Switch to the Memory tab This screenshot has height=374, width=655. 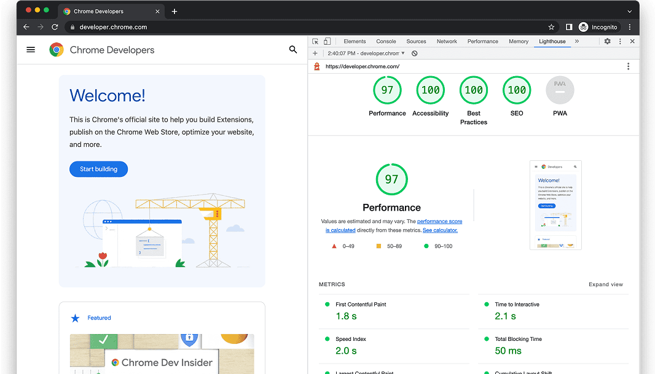(x=519, y=41)
